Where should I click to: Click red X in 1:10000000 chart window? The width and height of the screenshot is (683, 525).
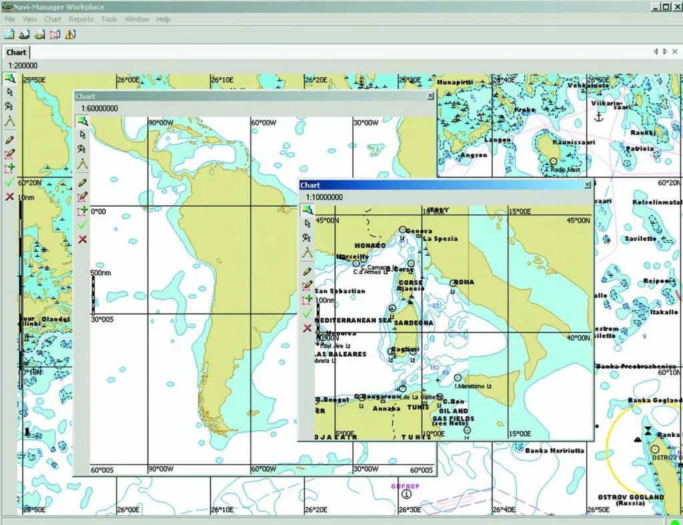(307, 328)
